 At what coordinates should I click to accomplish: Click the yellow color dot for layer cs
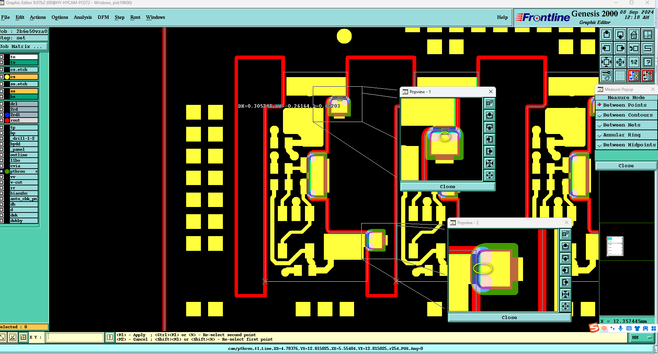7,77
